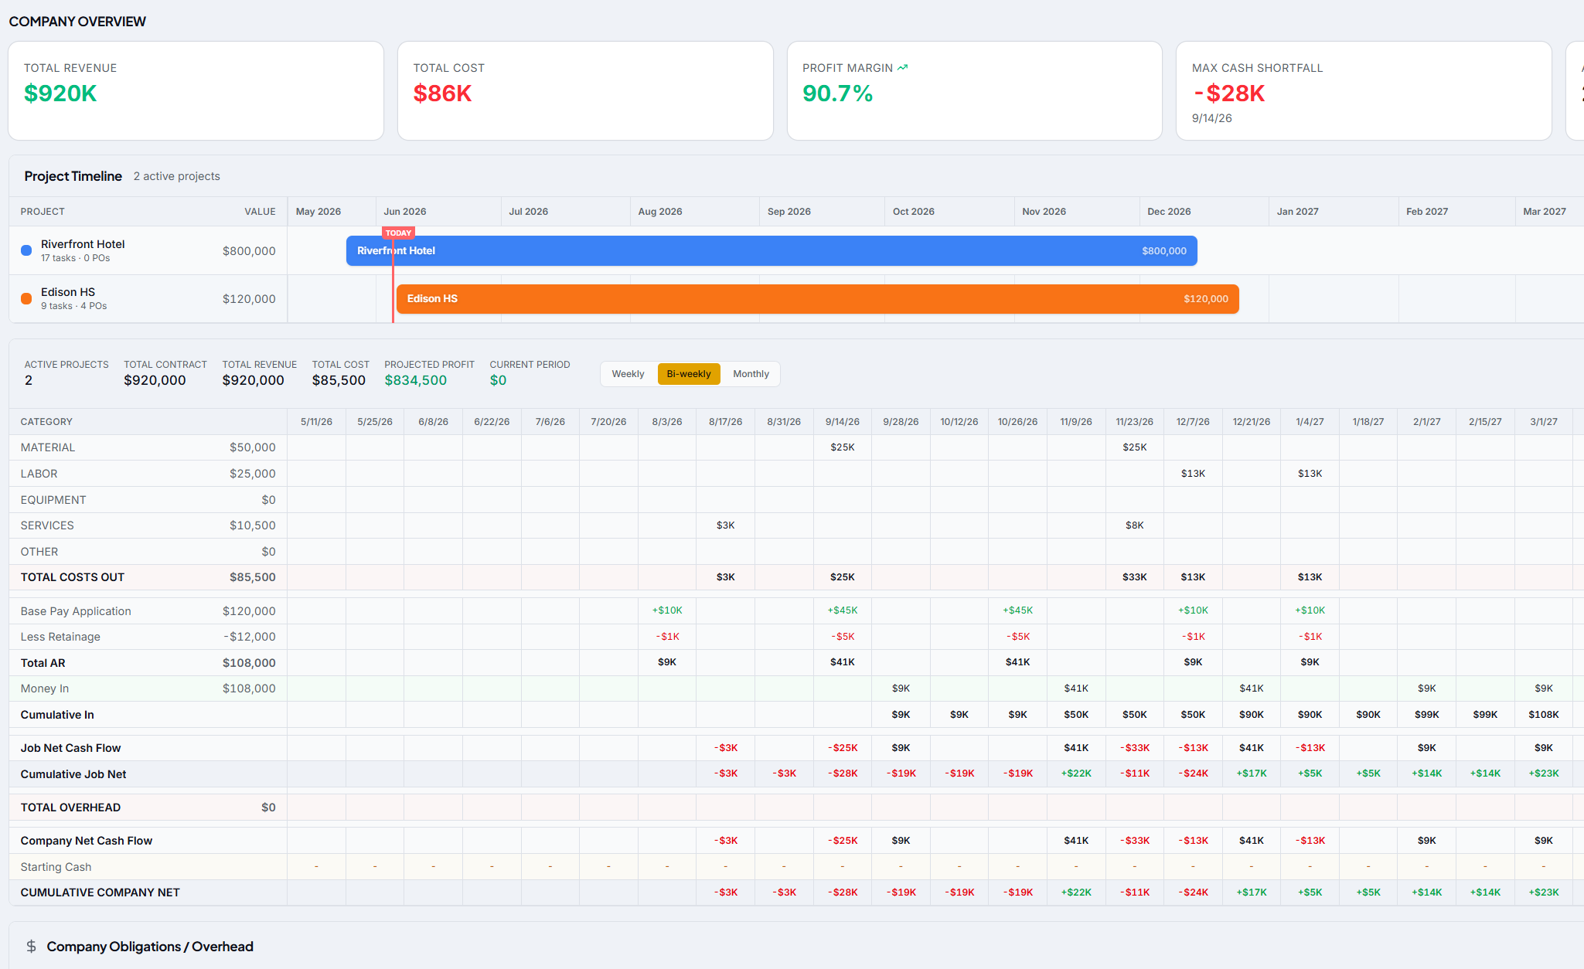Screen dimensions: 1584x969
Task: Click the $108K Cumulative In value
Action: tap(1543, 715)
